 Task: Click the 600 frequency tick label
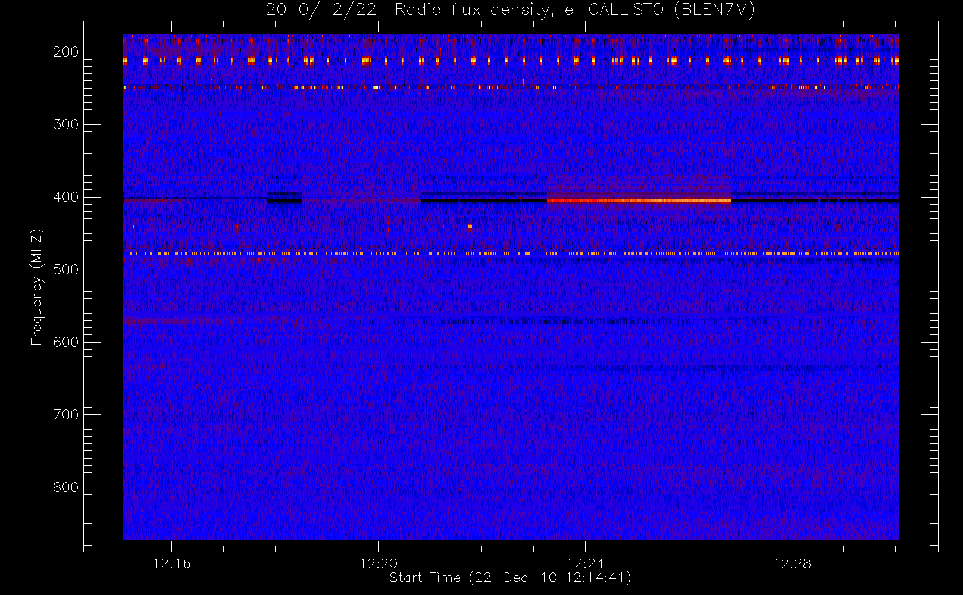coord(65,342)
